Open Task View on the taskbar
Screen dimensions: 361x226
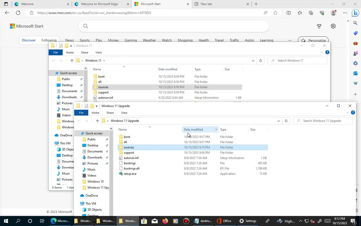(42, 221)
